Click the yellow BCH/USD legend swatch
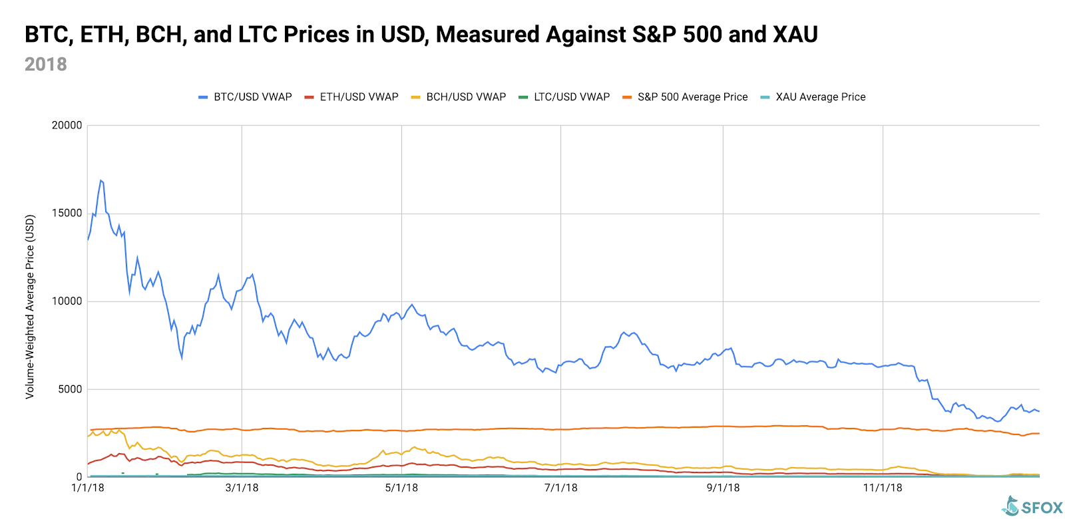1065x519 pixels. [x=415, y=97]
